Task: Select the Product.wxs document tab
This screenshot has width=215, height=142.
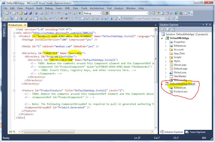Action: pos(15,25)
